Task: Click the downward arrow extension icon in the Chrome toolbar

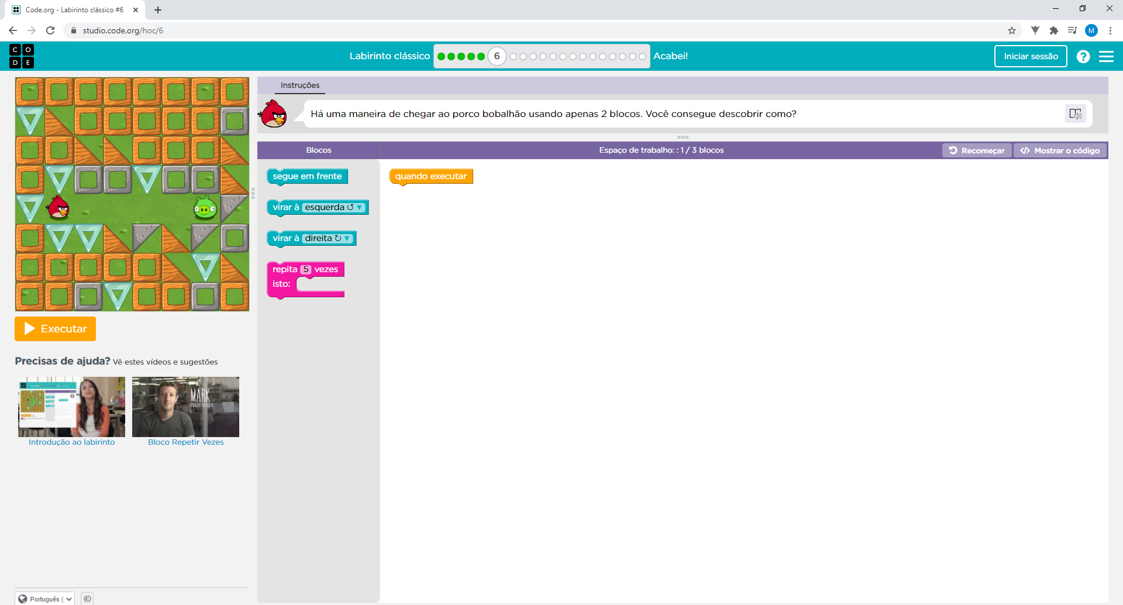Action: (x=1035, y=30)
